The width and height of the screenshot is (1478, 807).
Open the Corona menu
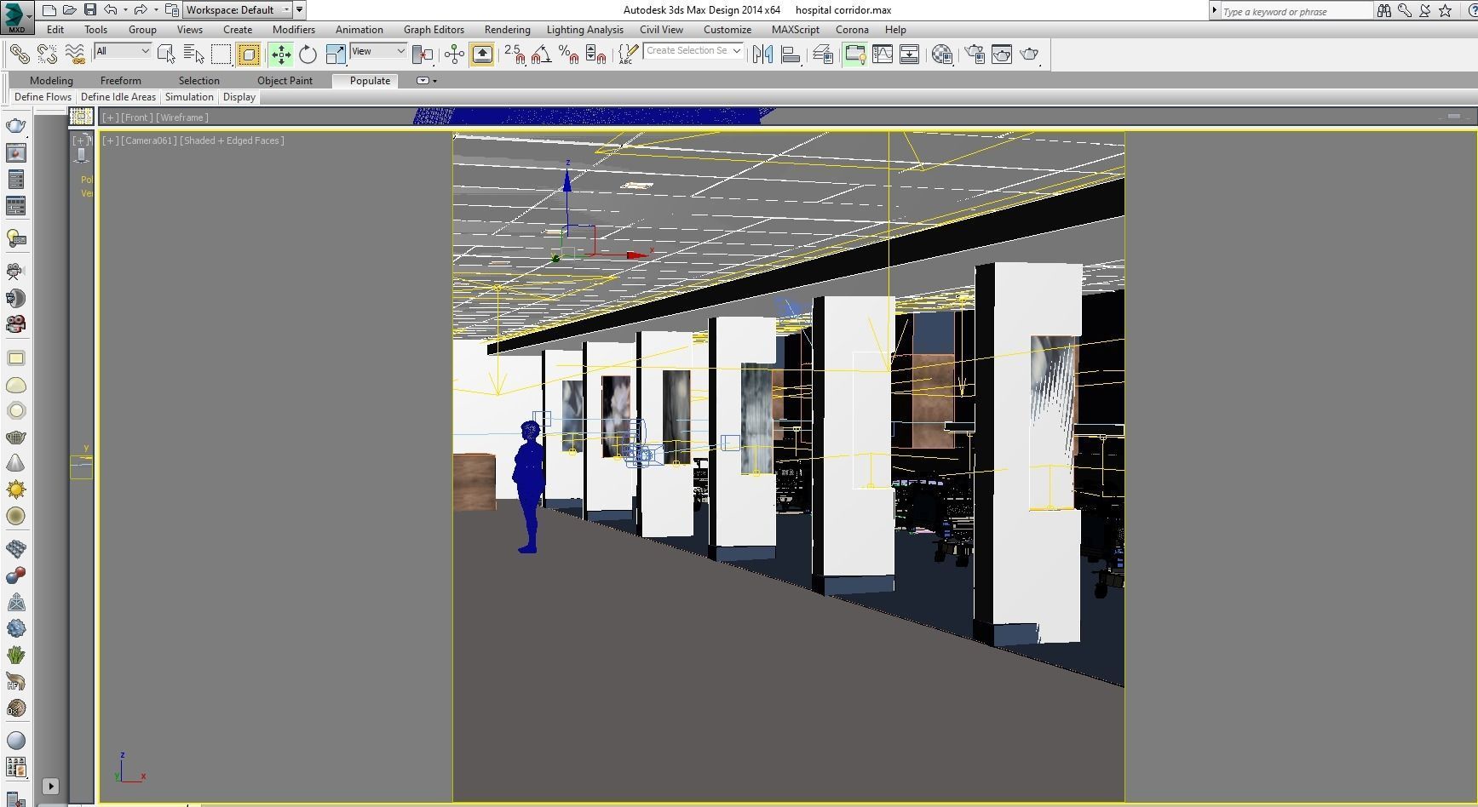[852, 30]
